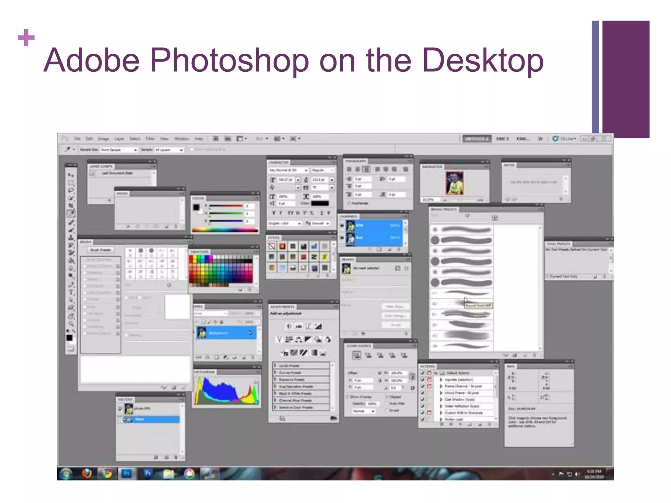Image resolution: width=671 pixels, height=503 pixels.
Task: Click the Brush Presets button in Brush panel
Action: [101, 250]
